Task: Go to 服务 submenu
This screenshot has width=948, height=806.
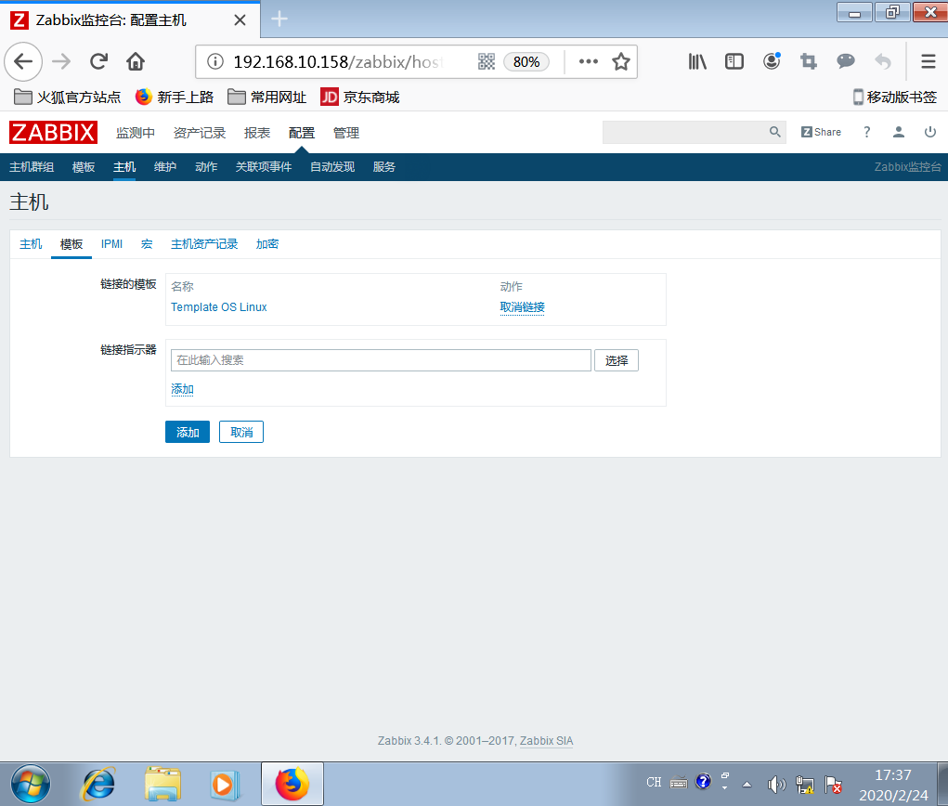Action: tap(383, 167)
